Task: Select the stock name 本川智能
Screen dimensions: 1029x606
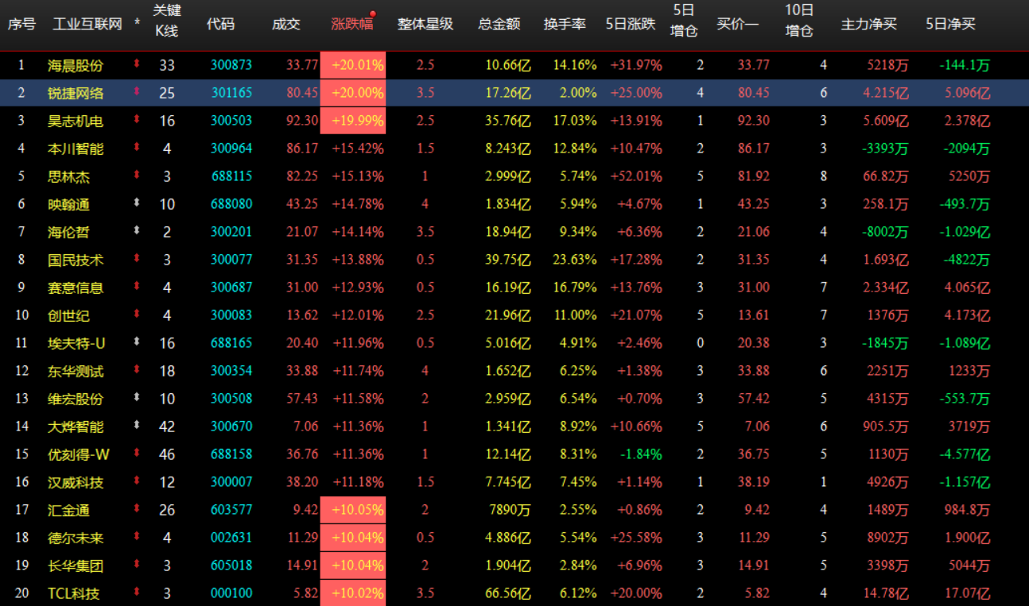Action: pyautogui.click(x=76, y=149)
